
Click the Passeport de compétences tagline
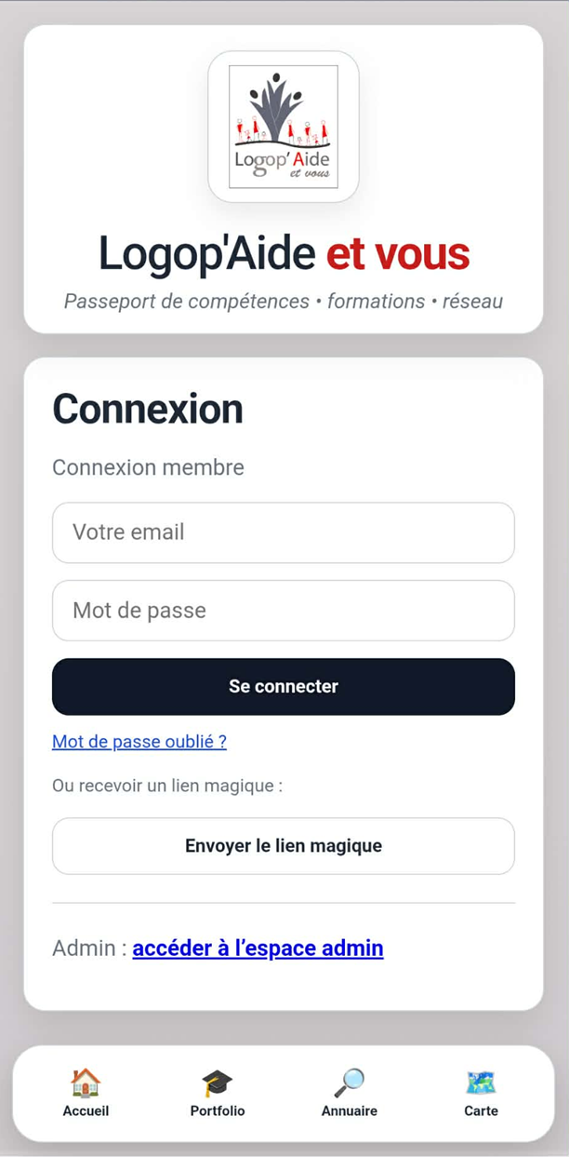(284, 302)
